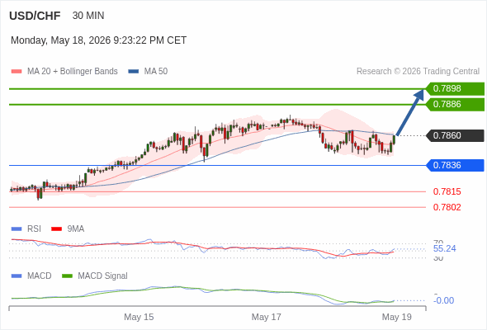Click the May 17 date axis label
Image resolution: width=487 pixels, height=330 pixels.
(266, 317)
